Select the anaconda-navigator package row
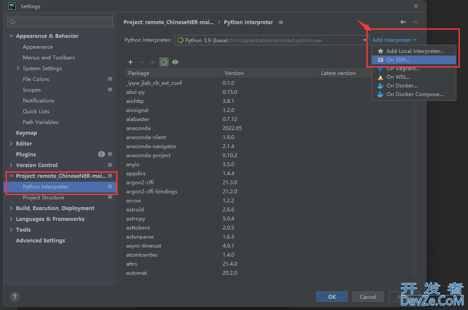Viewport: 468px width, 310px height. pos(271,146)
